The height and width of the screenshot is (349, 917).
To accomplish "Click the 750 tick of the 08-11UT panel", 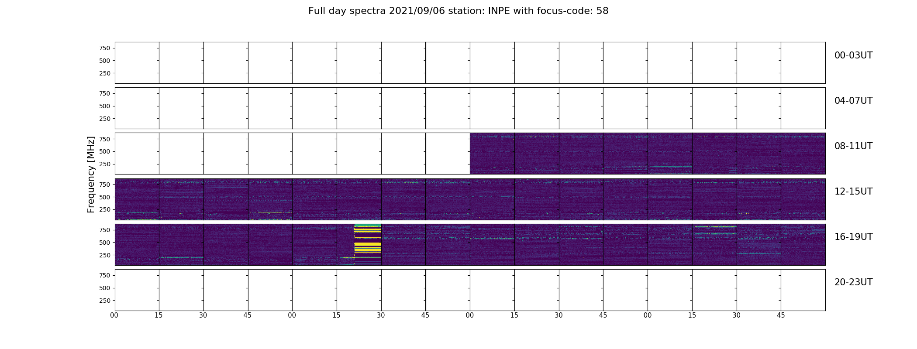I will point(104,139).
